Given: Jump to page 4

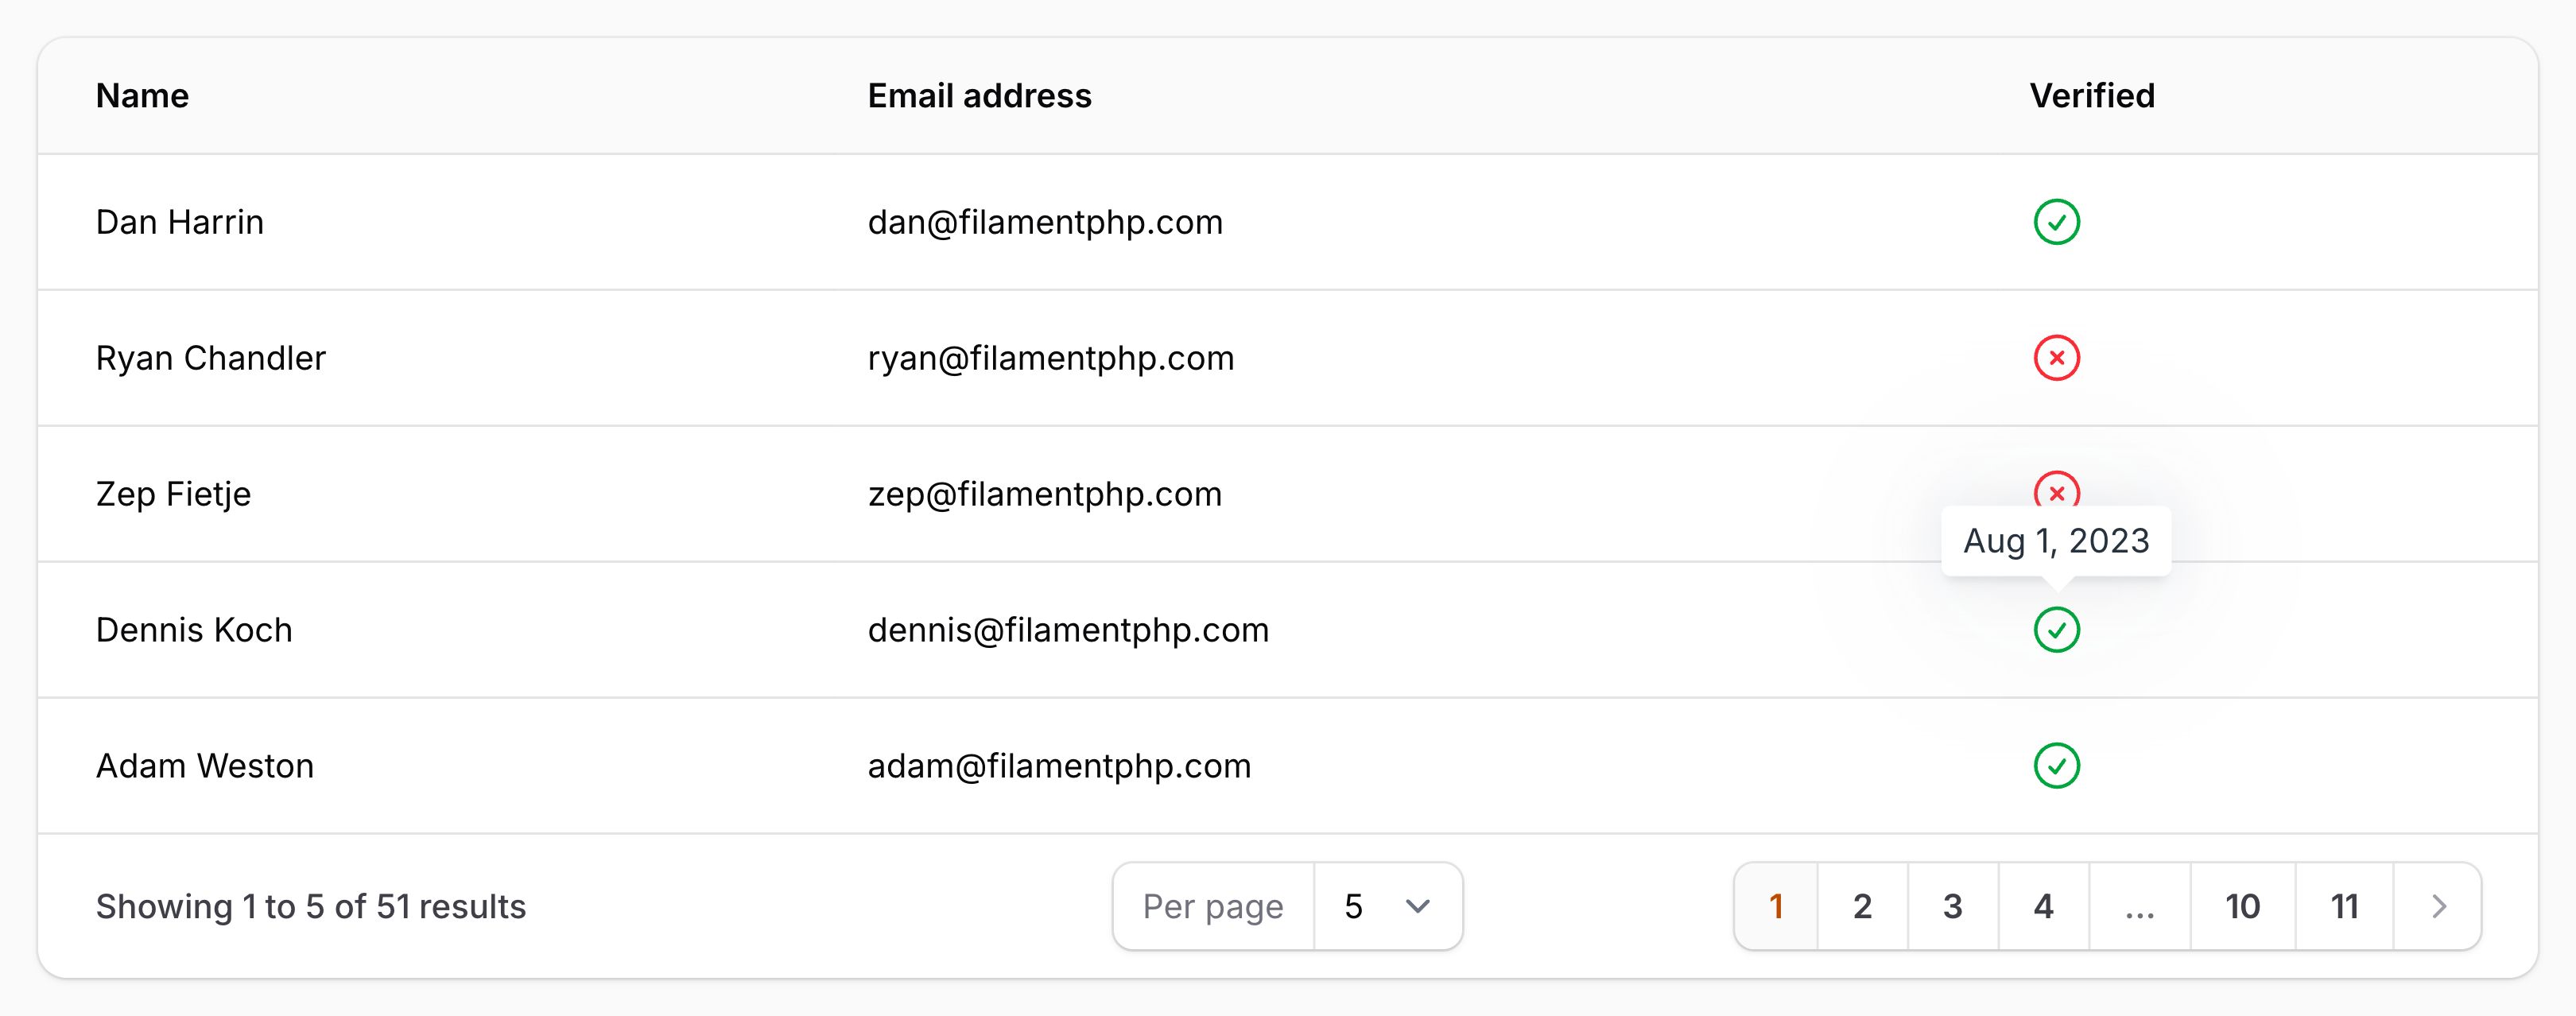Looking at the screenshot, I should pyautogui.click(x=2043, y=906).
